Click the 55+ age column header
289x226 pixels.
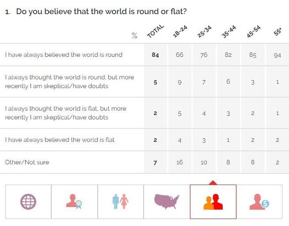click(x=277, y=33)
